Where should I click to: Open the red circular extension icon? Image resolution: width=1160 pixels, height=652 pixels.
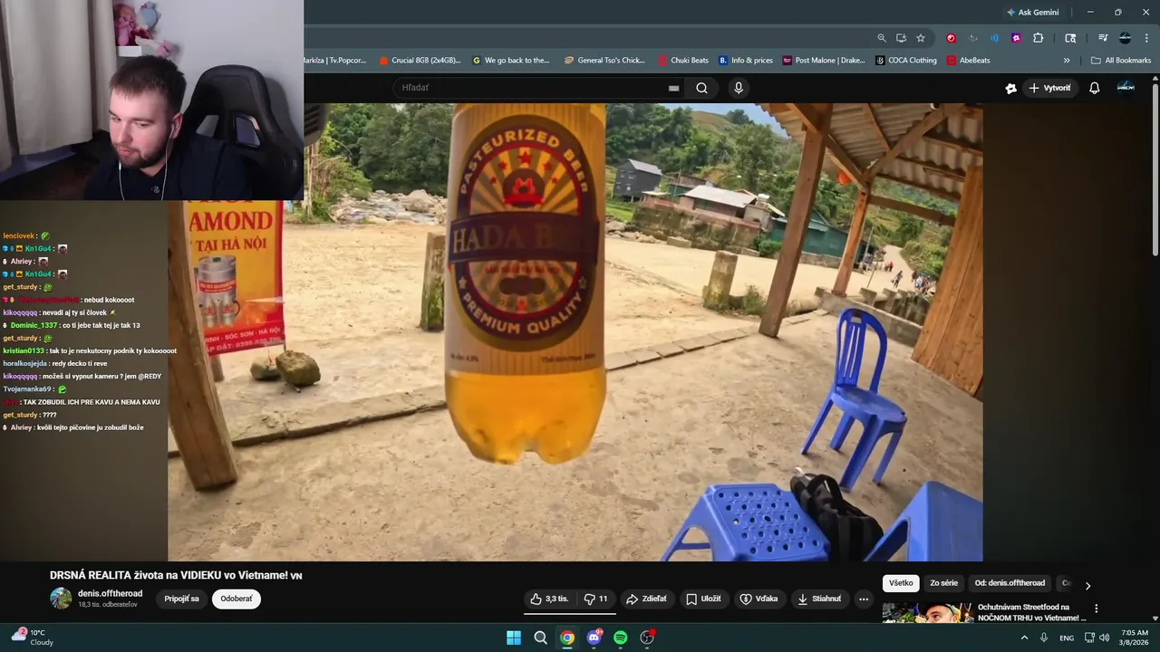[951, 38]
